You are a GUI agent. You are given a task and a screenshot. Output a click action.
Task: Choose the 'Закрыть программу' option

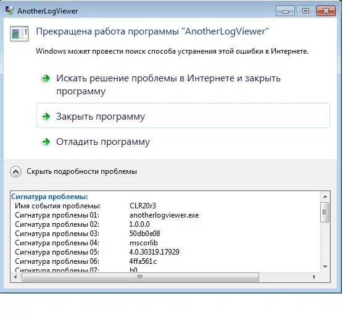click(x=183, y=116)
